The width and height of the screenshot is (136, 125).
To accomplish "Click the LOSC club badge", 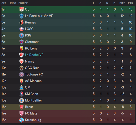I will click(21, 29).
